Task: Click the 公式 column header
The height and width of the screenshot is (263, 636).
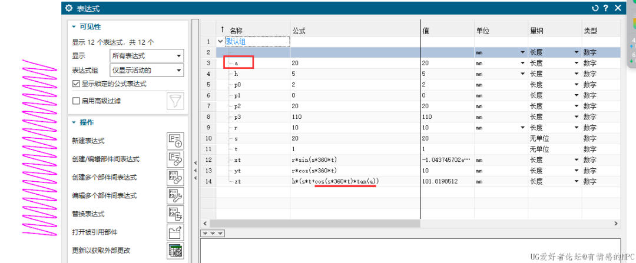Action: pos(299,30)
